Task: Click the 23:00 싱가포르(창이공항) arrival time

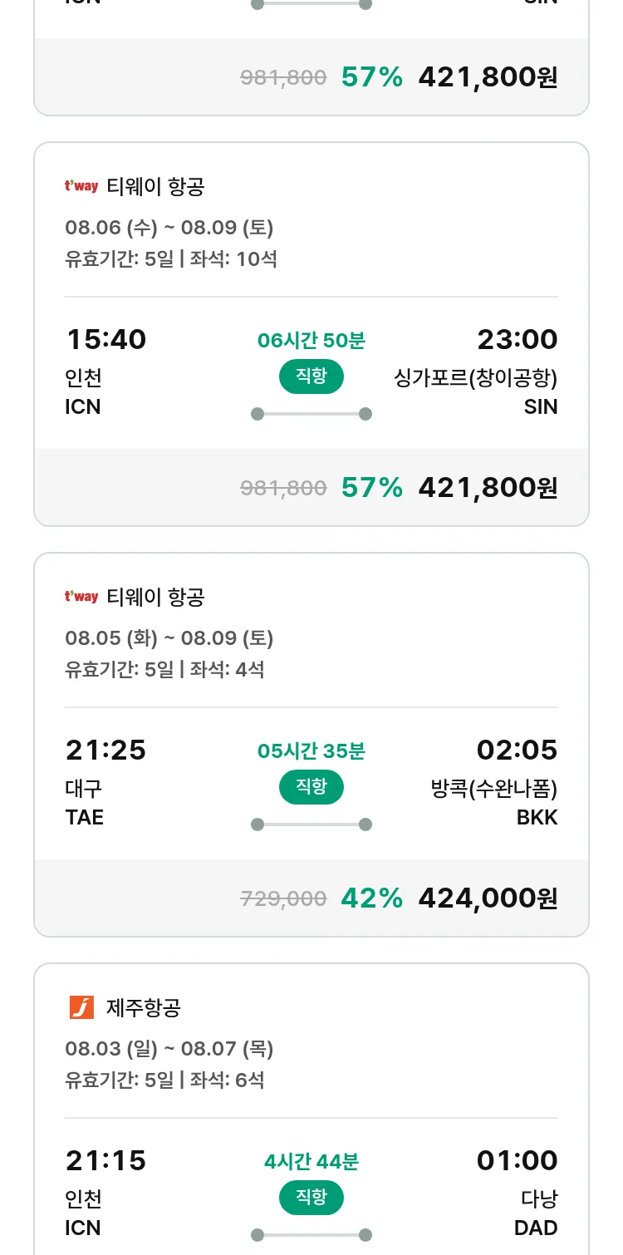Action: tap(517, 340)
